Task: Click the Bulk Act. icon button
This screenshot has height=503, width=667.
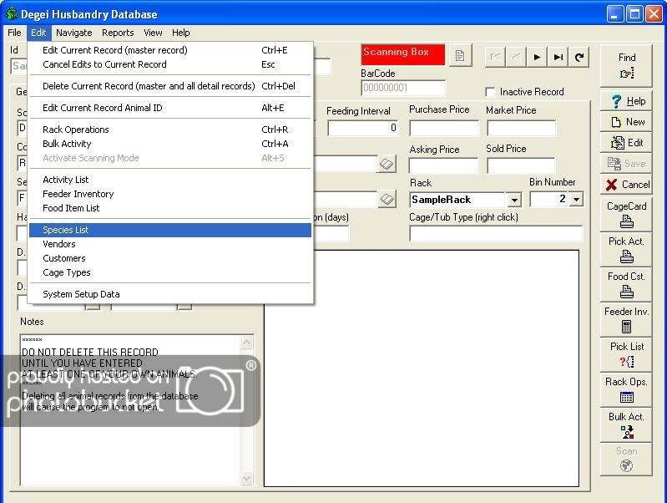Action: [x=626, y=424]
